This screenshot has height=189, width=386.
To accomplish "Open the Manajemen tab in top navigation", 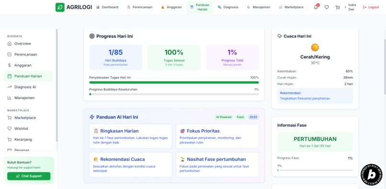I will click(259, 7).
